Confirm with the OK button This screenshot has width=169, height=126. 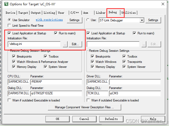coord(58,119)
